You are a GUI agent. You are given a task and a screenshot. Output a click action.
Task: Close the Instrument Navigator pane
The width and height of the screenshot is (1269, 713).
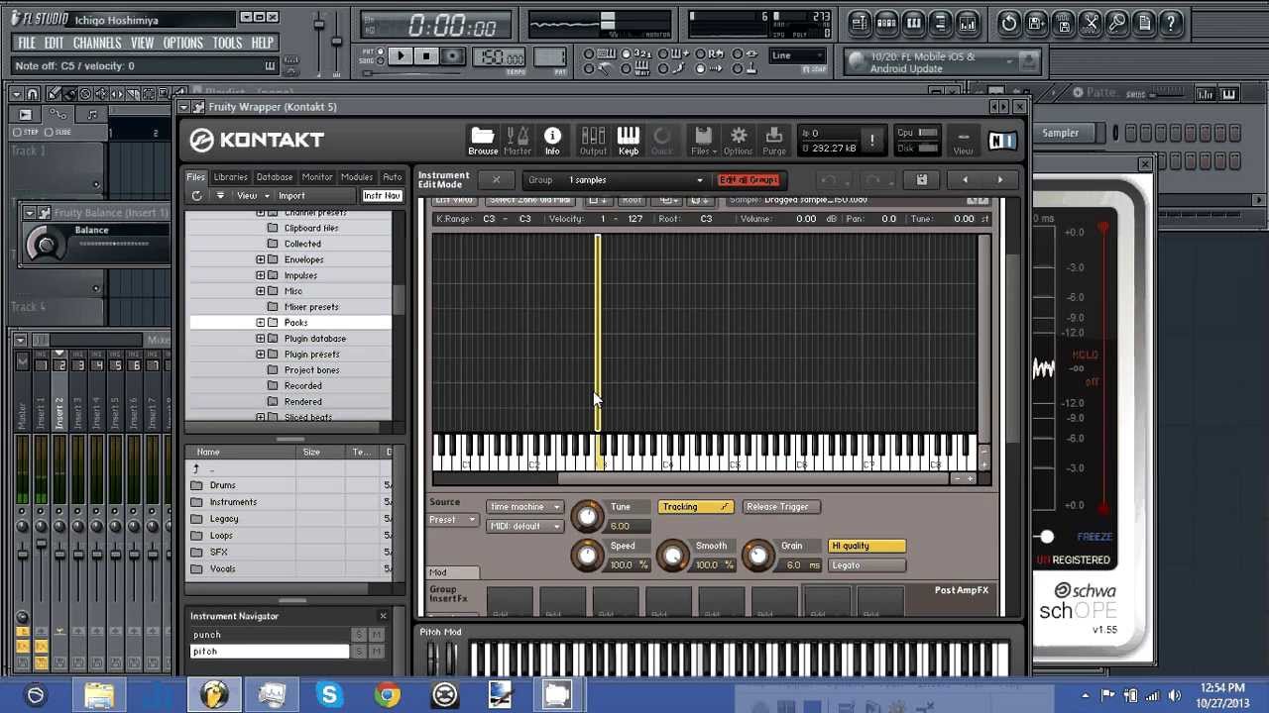point(383,616)
